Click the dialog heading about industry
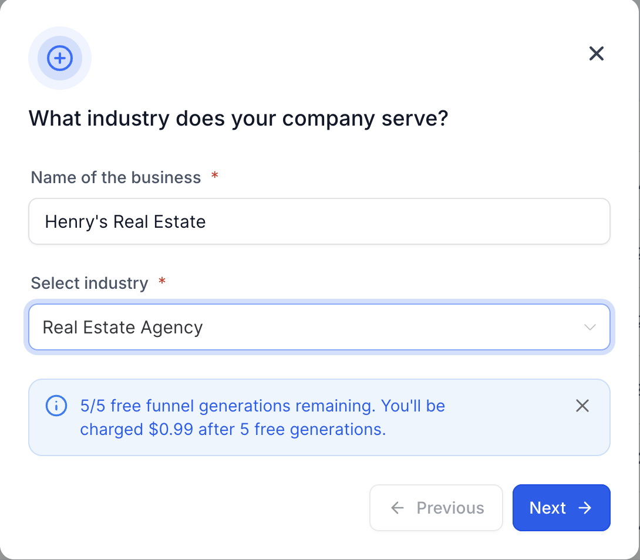The width and height of the screenshot is (640, 560). (238, 118)
